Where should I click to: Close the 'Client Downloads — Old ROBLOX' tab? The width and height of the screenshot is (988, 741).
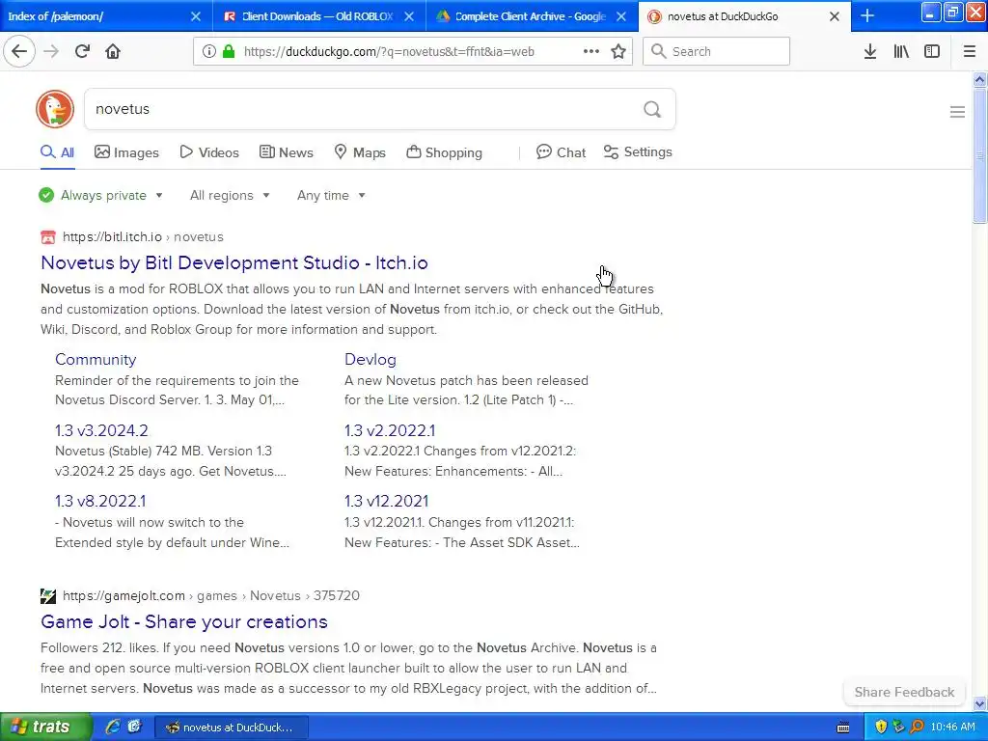(x=409, y=16)
